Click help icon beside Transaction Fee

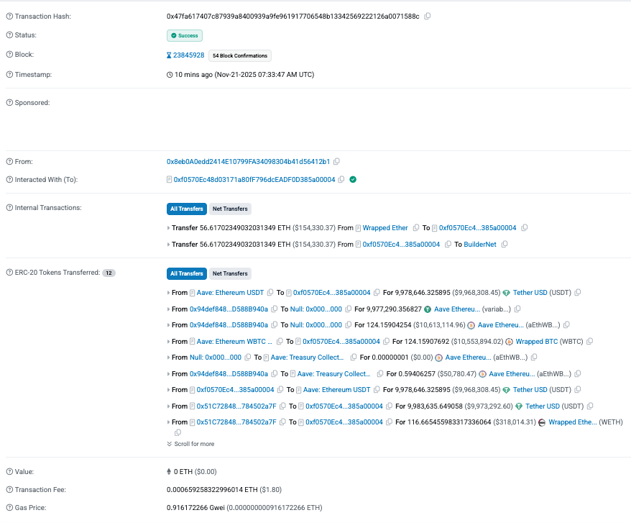coord(9,490)
